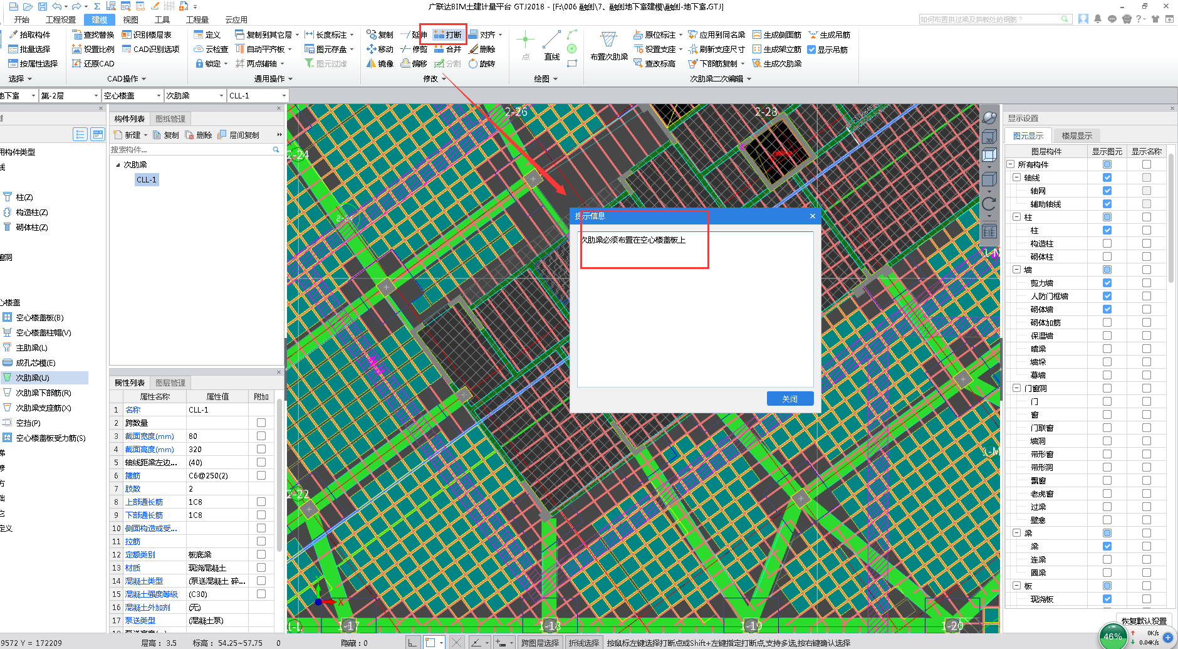Select CLL-1 in component list
The width and height of the screenshot is (1178, 649).
pos(146,179)
